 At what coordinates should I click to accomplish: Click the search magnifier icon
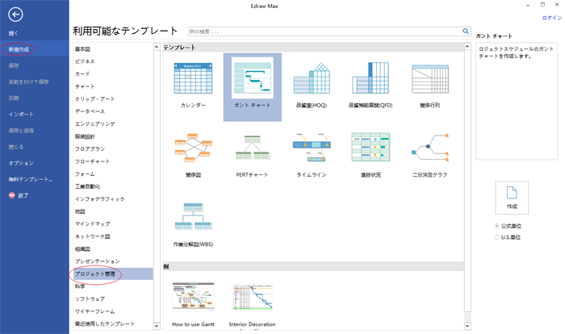pos(466,31)
